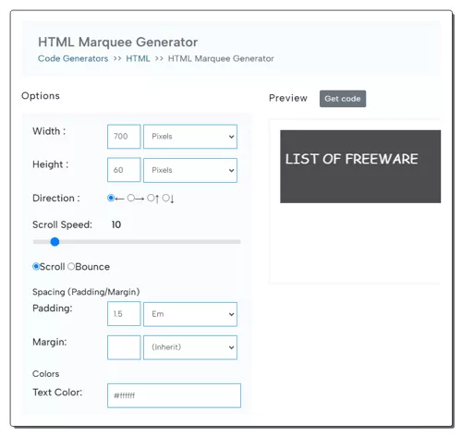Open the Padding unit Em dropdown
This screenshot has width=462, height=436.
190,314
